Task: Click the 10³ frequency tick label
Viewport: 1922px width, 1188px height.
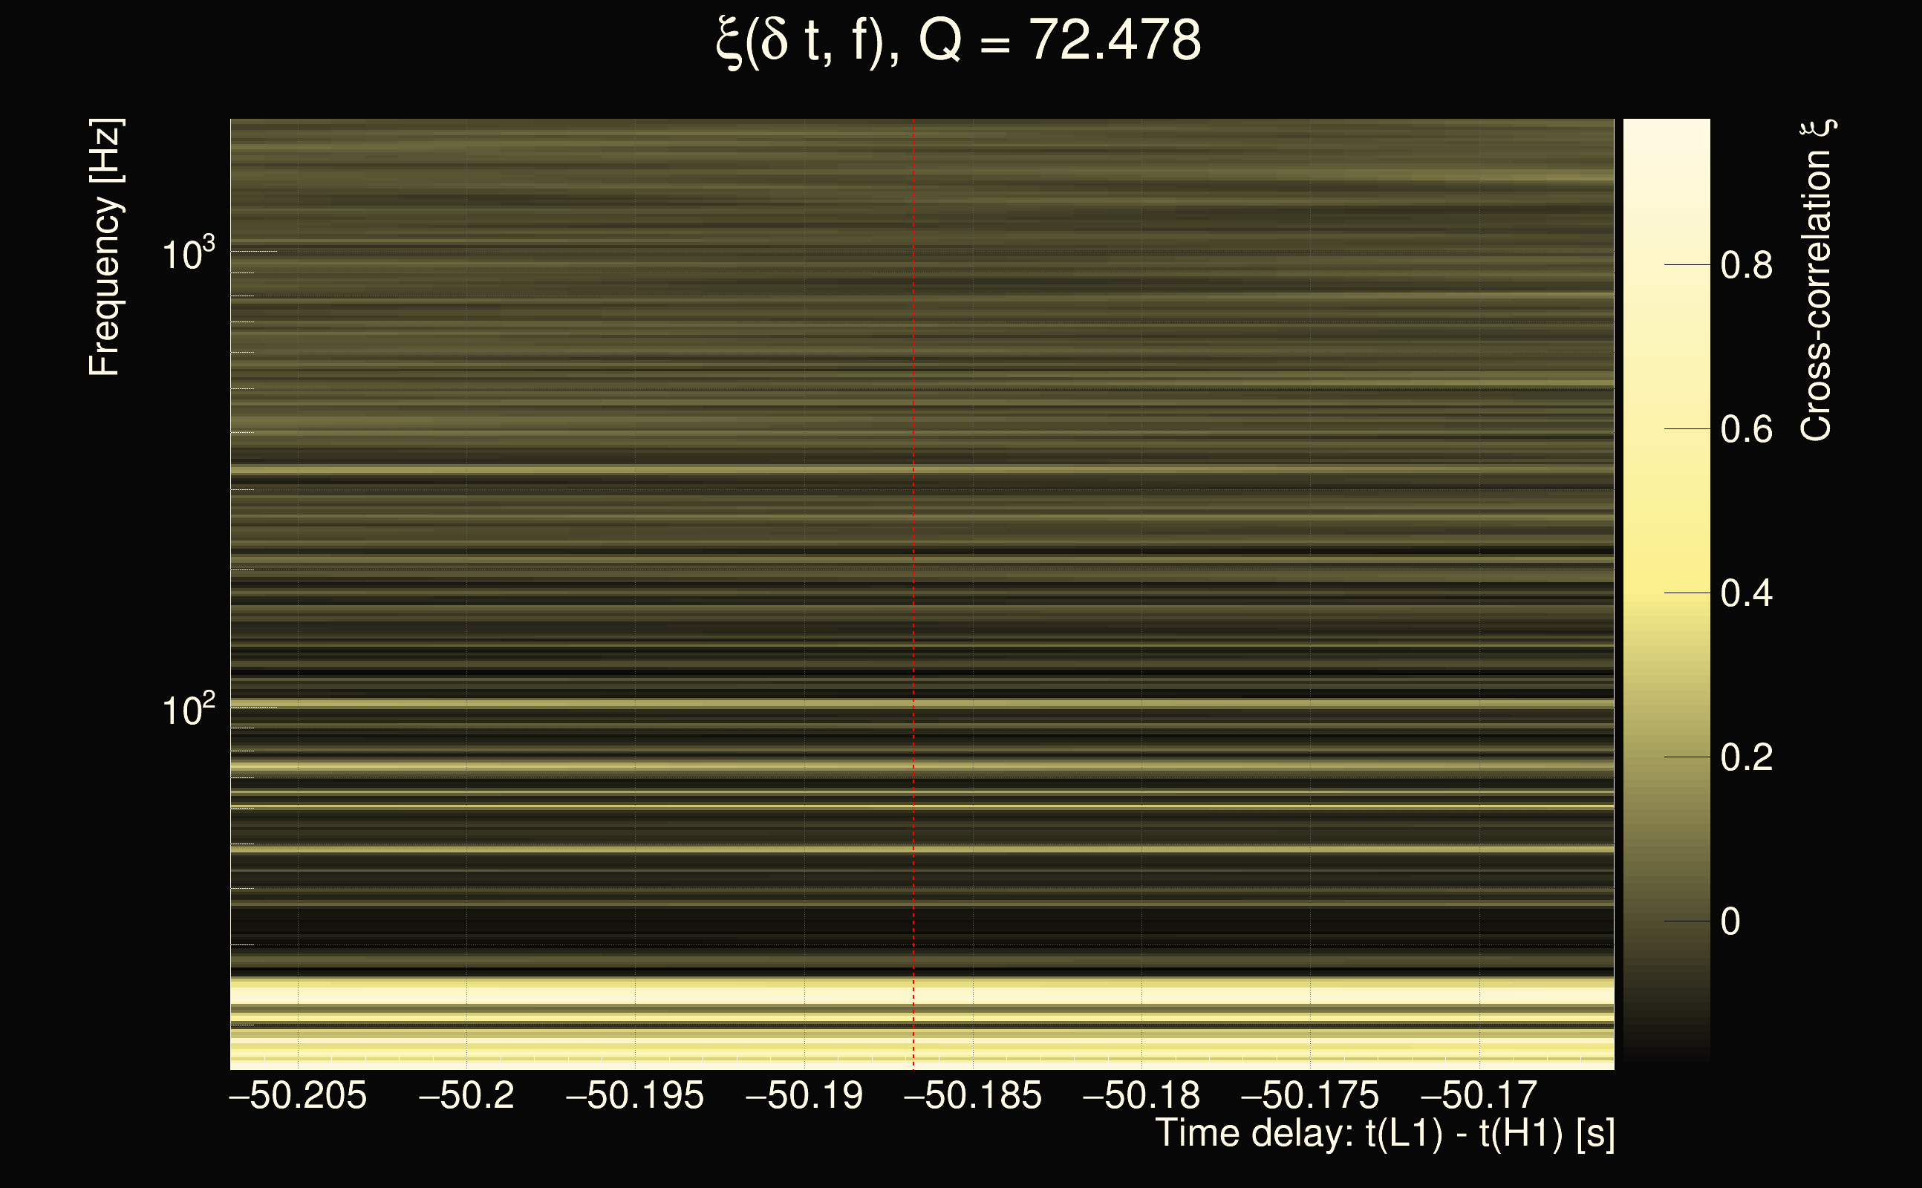Action: pyautogui.click(x=188, y=255)
